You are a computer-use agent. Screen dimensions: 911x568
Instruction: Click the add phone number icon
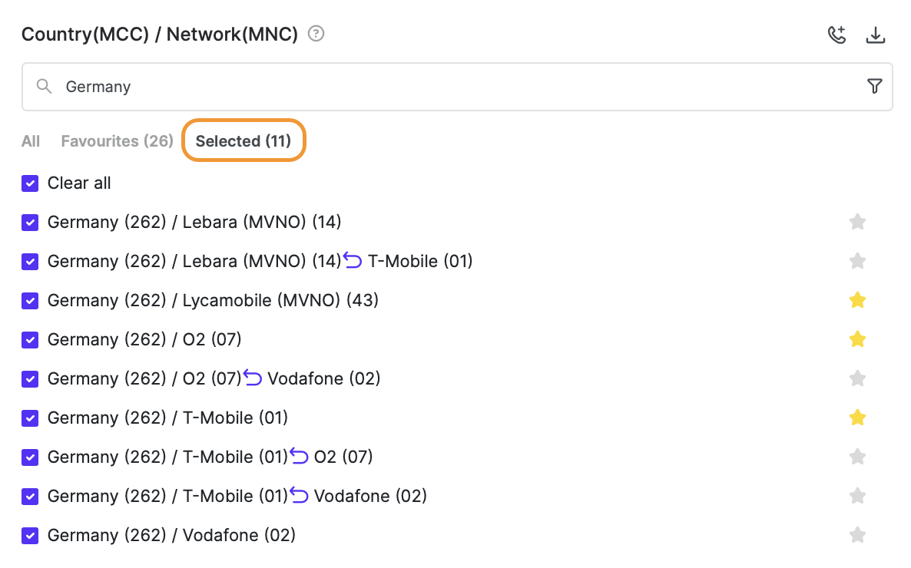tap(836, 35)
